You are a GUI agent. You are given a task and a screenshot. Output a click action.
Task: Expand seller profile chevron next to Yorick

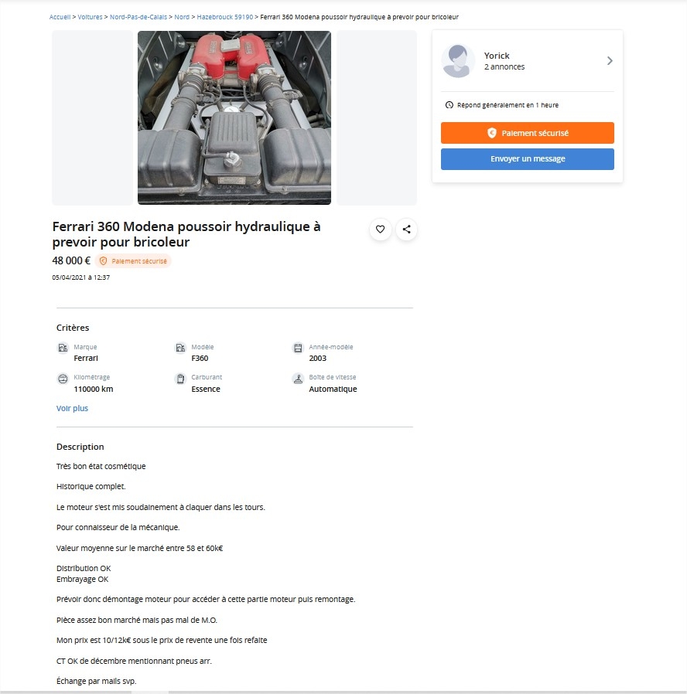tap(610, 60)
